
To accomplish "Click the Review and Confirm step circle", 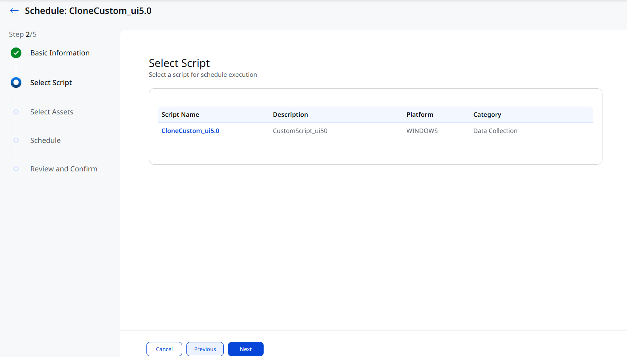I will point(16,169).
